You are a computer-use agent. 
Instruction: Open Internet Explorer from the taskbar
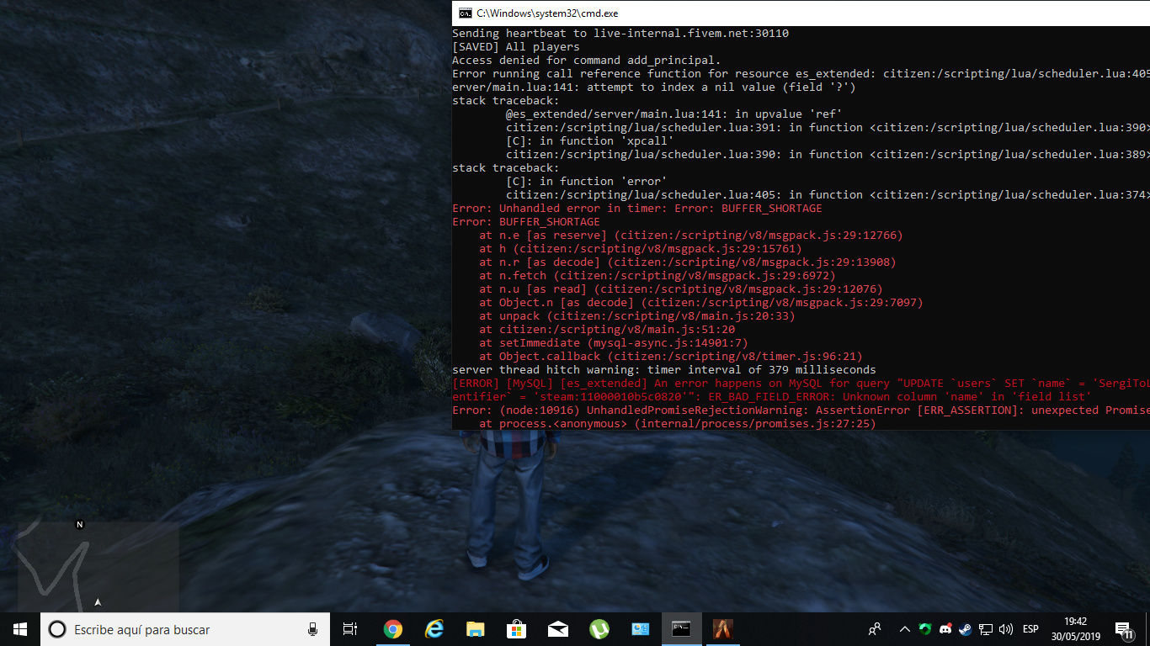tap(434, 629)
